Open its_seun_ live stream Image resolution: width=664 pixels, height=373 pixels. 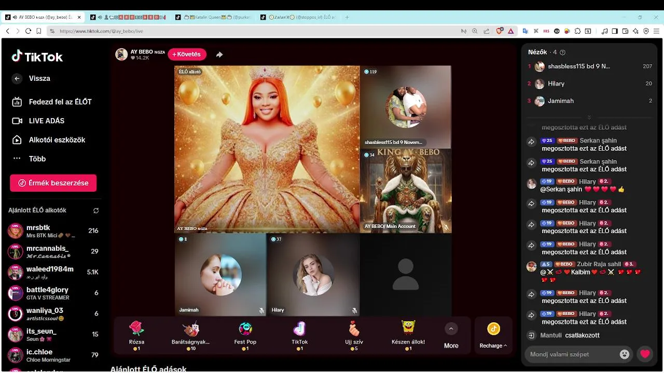(53, 335)
